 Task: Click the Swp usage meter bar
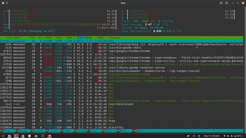point(60,28)
